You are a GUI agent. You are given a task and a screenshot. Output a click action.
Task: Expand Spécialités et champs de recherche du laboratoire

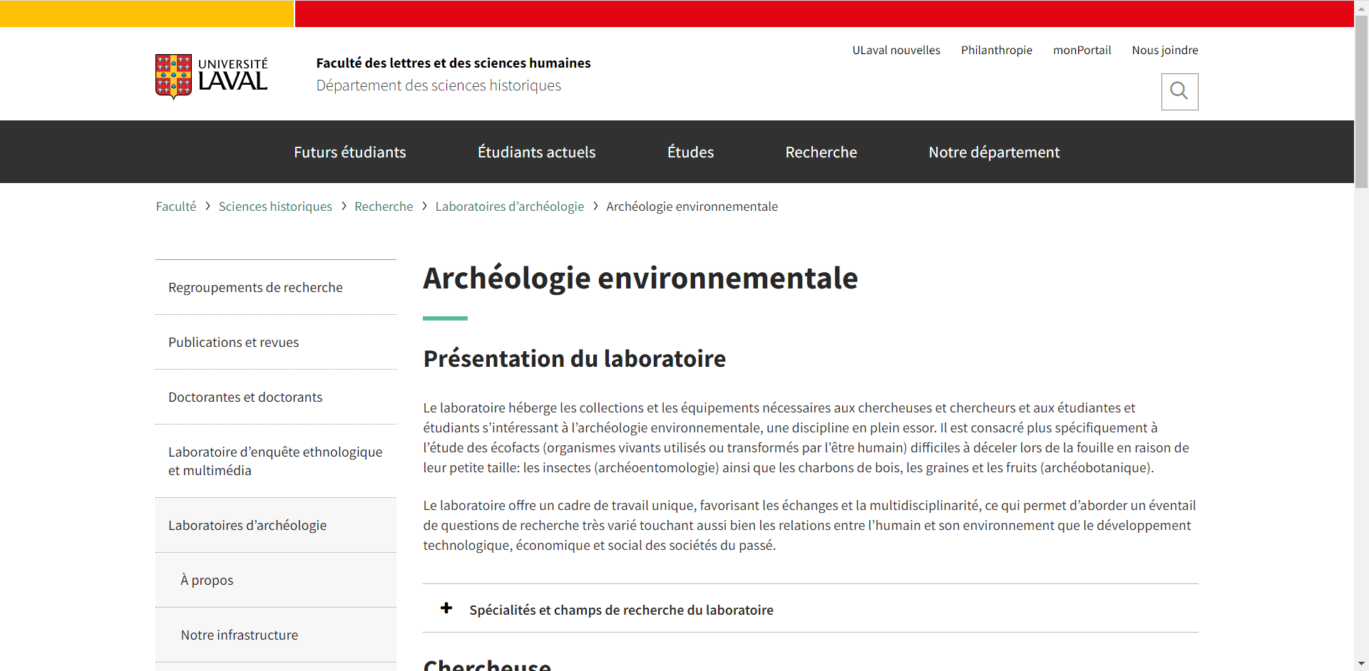click(x=620, y=610)
